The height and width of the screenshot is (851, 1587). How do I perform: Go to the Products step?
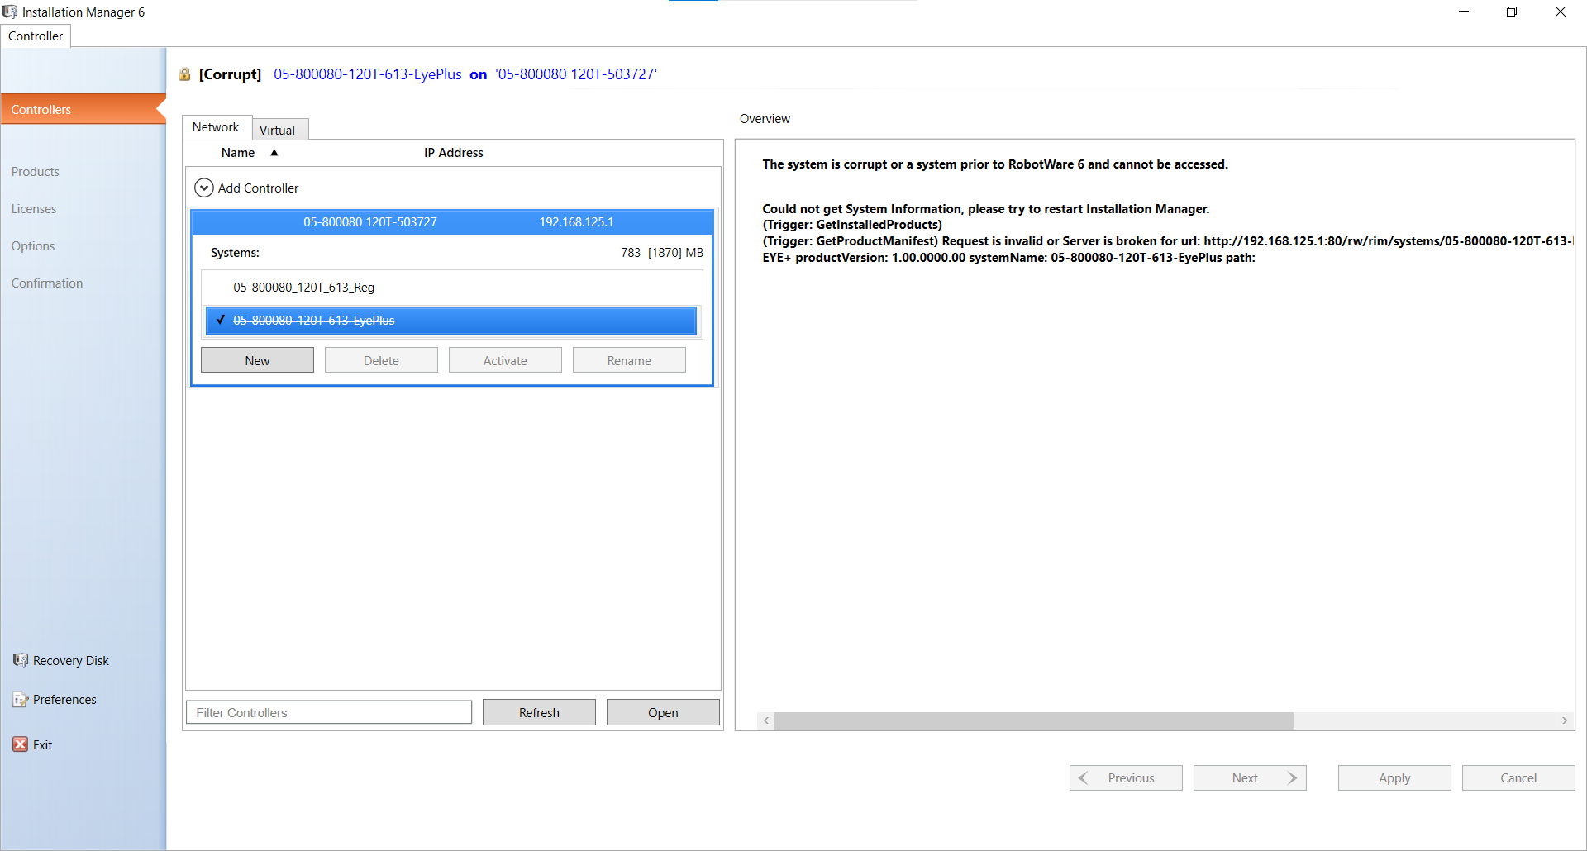(36, 172)
